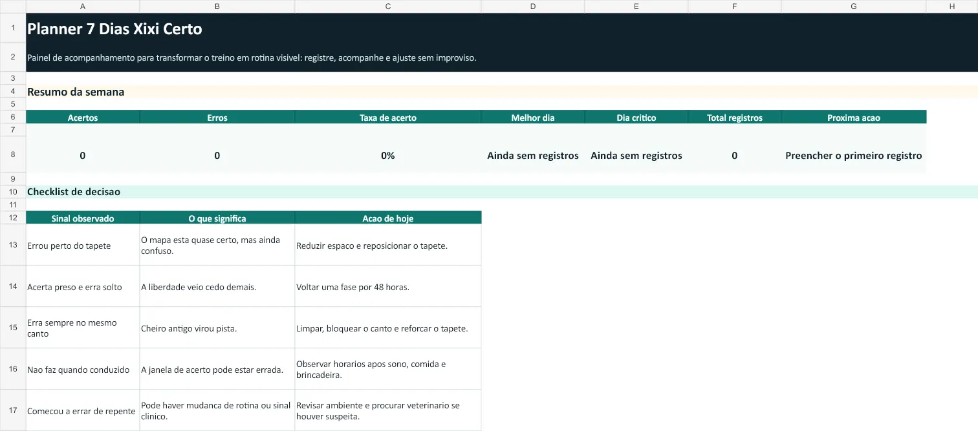Select the "Erra sempre no mesmo canto" cell

(x=83, y=328)
